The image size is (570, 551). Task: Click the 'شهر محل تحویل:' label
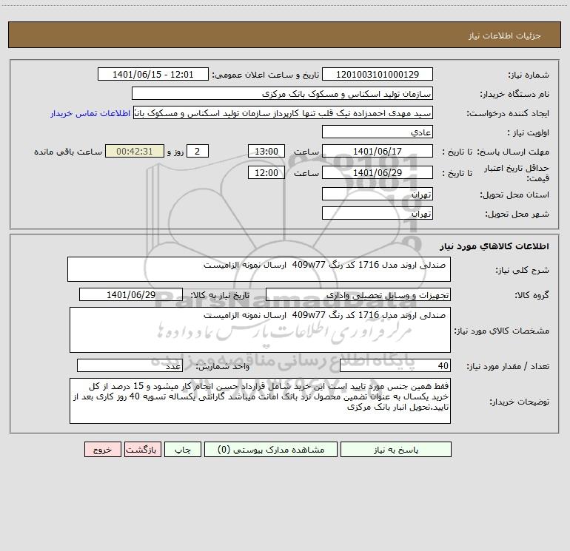pos(517,214)
